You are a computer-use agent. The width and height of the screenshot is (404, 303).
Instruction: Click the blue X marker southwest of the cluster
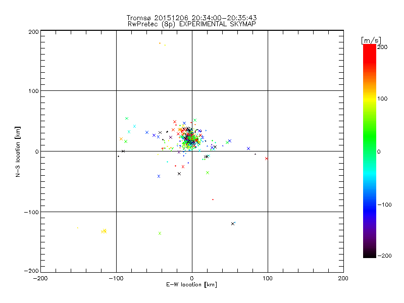pyautogui.click(x=159, y=176)
